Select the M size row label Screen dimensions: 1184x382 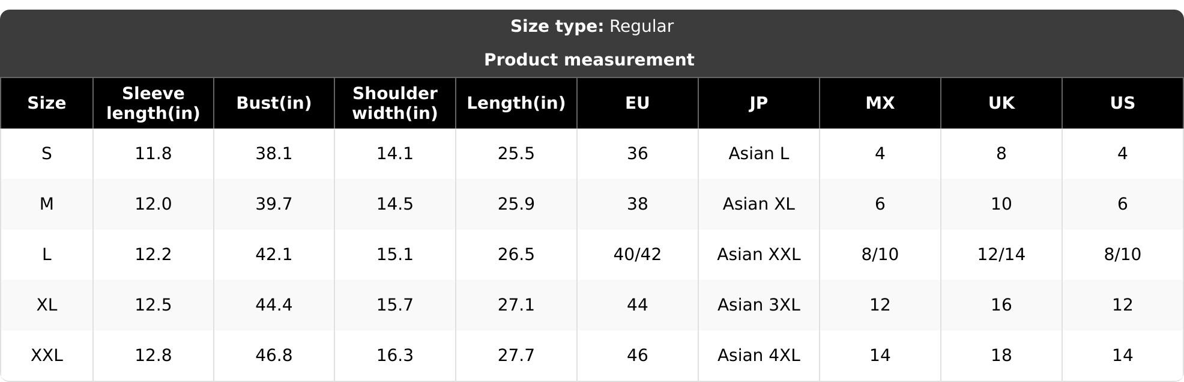click(x=47, y=204)
